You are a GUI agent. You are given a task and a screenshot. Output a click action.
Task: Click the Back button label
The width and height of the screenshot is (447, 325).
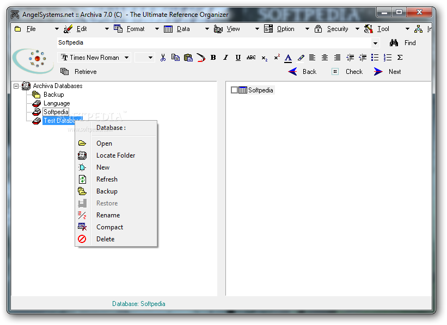pos(309,72)
